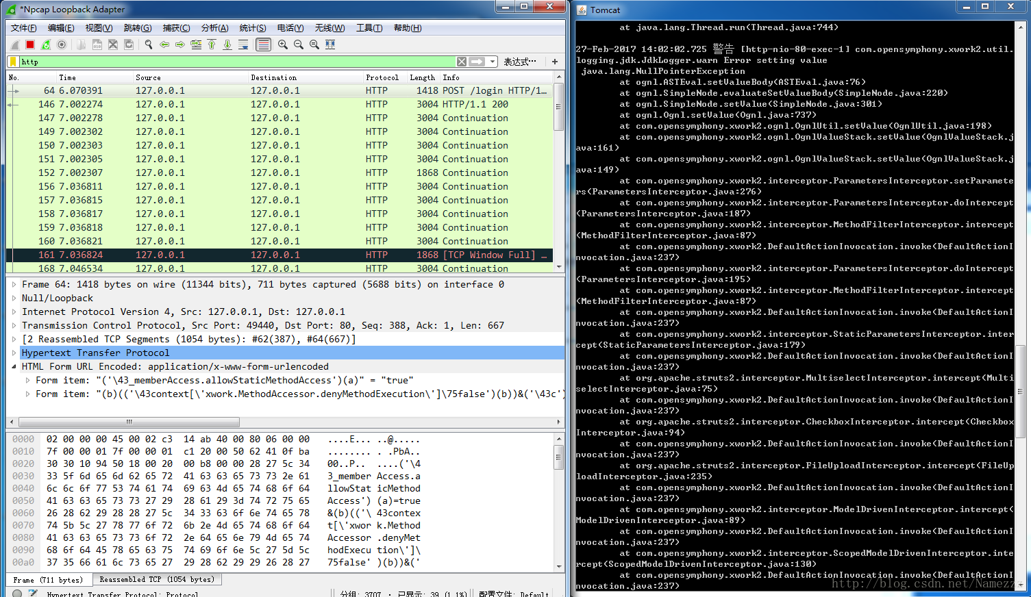The image size is (1031, 597).
Task: Collapse HTML Form URL Encoded node
Action: tap(14, 366)
